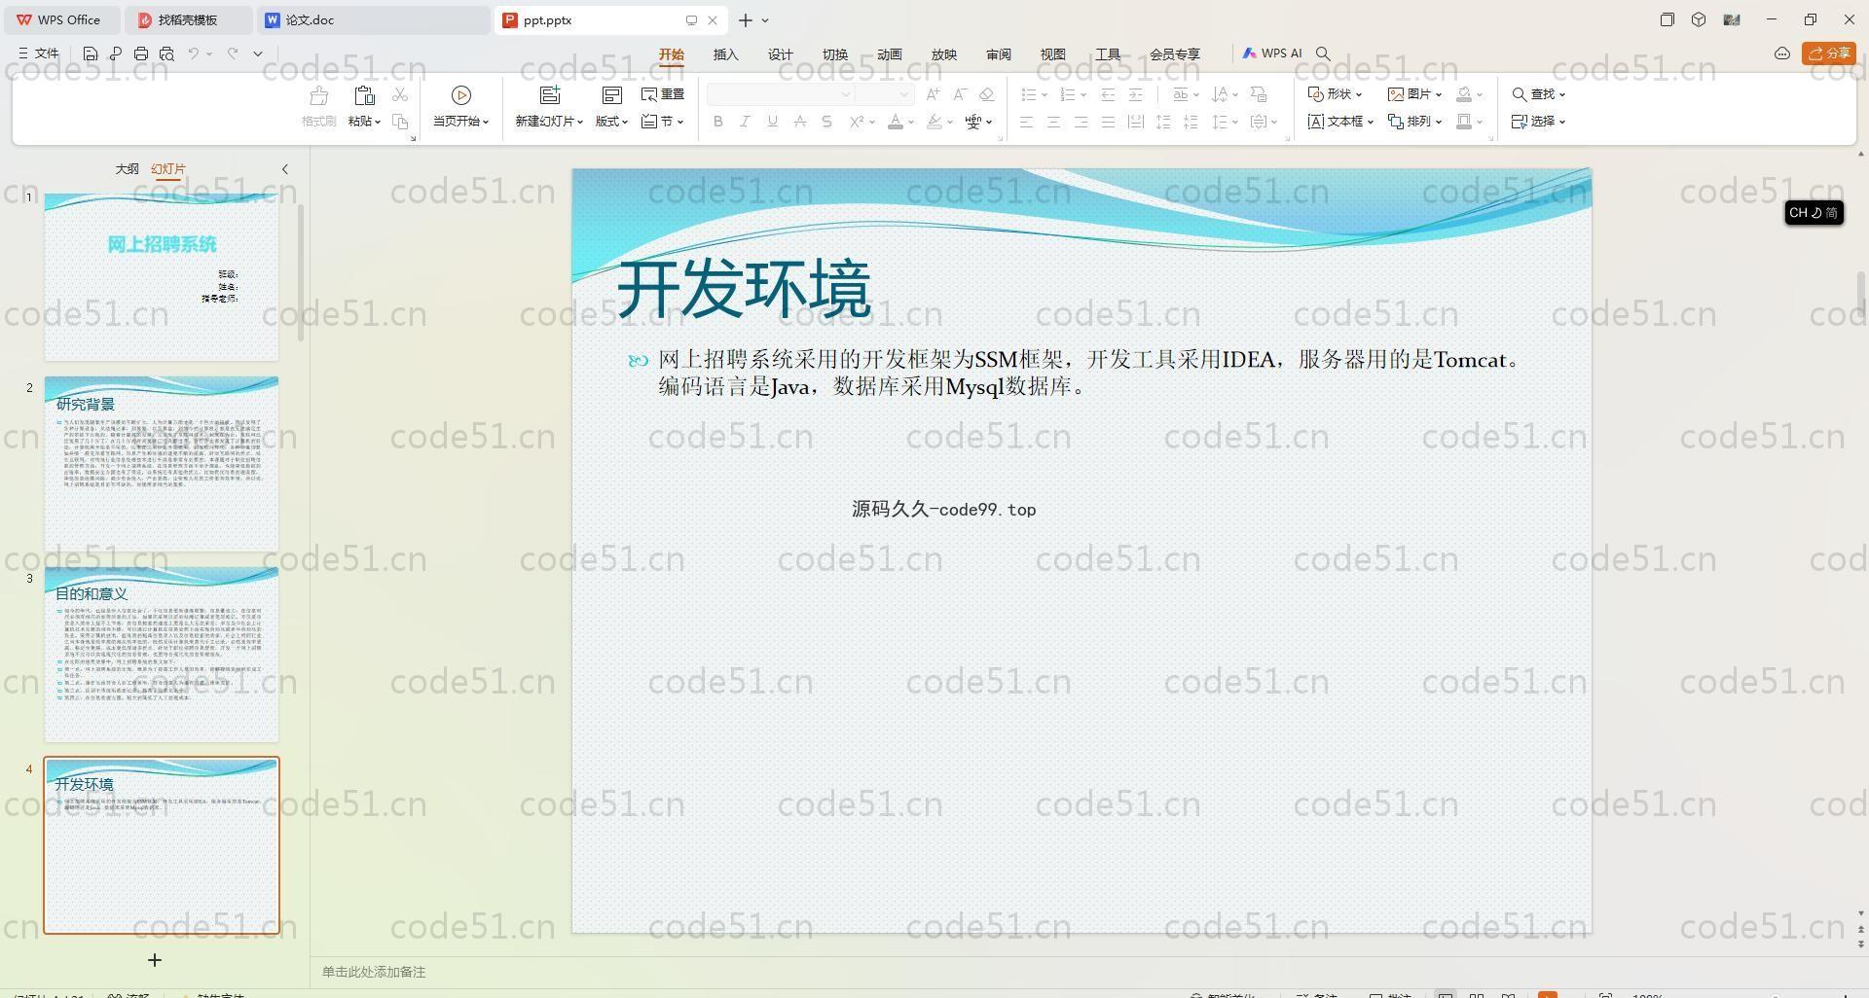1869x998 pixels.
Task: Click the WPS AI button
Action: pos(1272,53)
